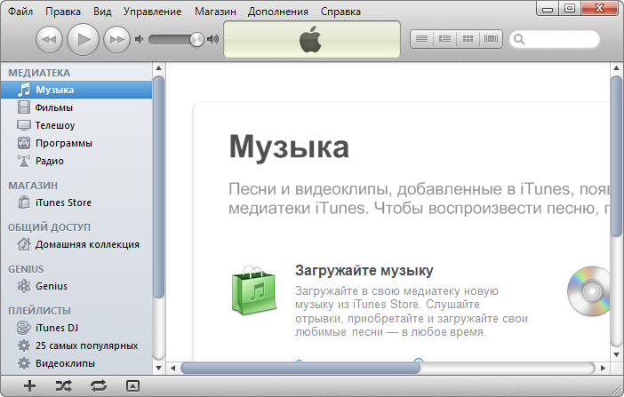Click the next track fast-forward button
The width and height of the screenshot is (624, 397).
click(x=116, y=39)
